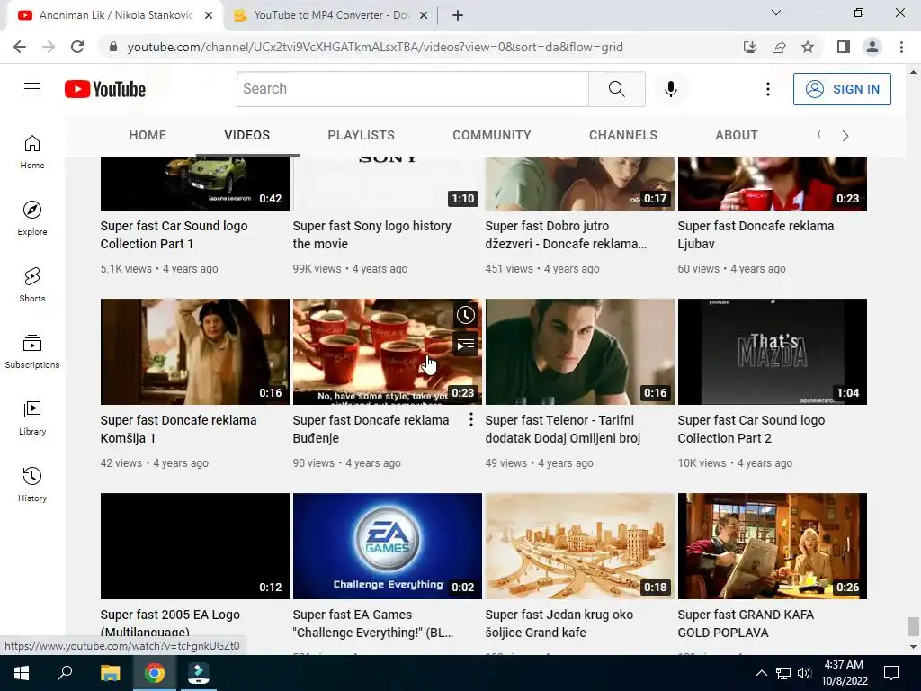Open the Chrome profile avatar
This screenshot has height=691, width=921.
872,47
